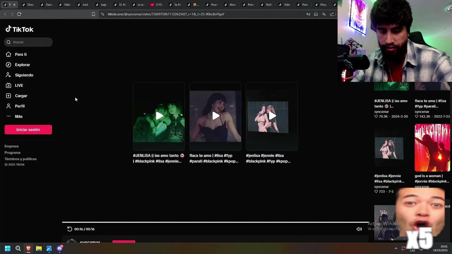The image size is (452, 254).
Task: Open the sidebar 'god is a woman' video thumbnail
Action: pos(432,147)
